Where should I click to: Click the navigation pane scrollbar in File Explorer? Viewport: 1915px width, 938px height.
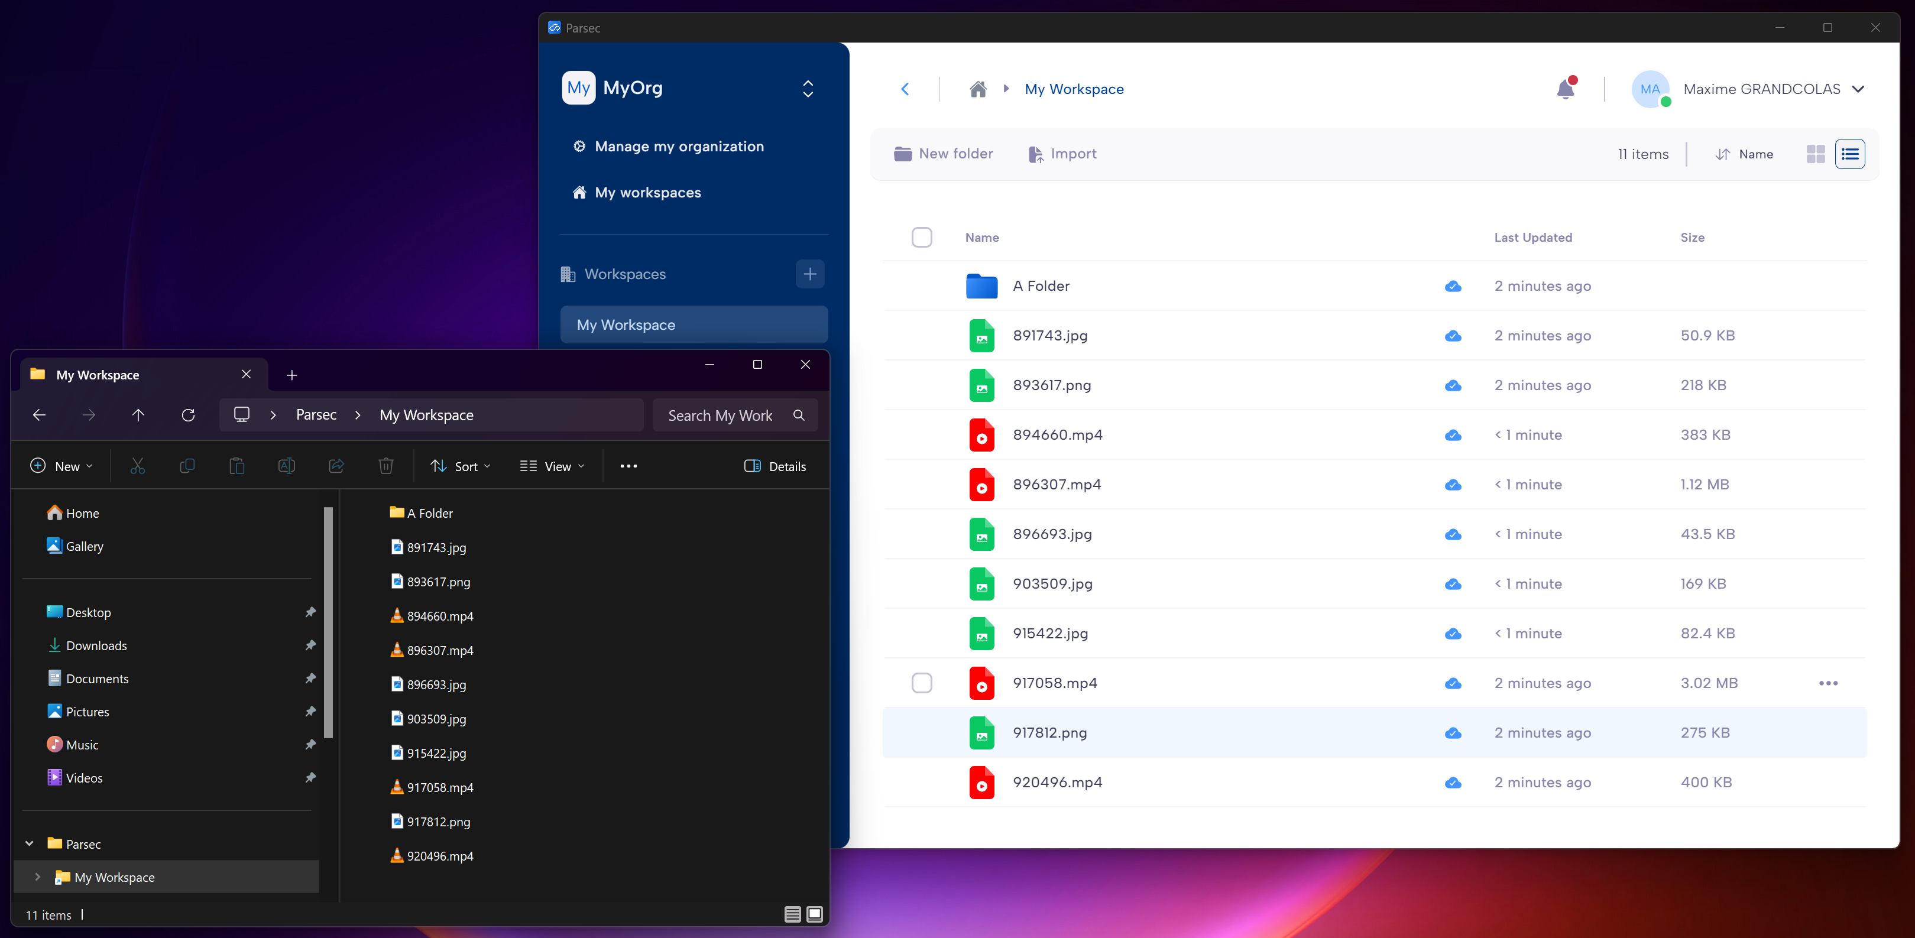coord(328,623)
